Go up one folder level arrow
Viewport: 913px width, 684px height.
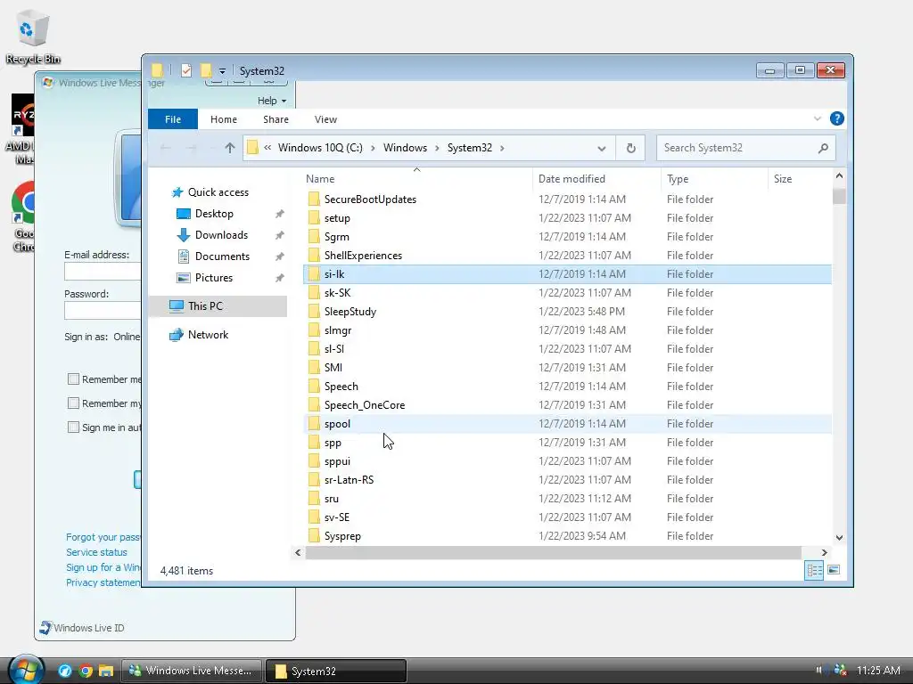point(230,148)
